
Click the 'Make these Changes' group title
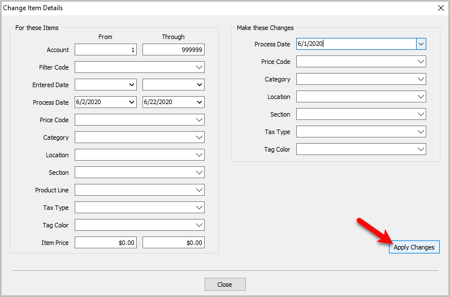265,28
